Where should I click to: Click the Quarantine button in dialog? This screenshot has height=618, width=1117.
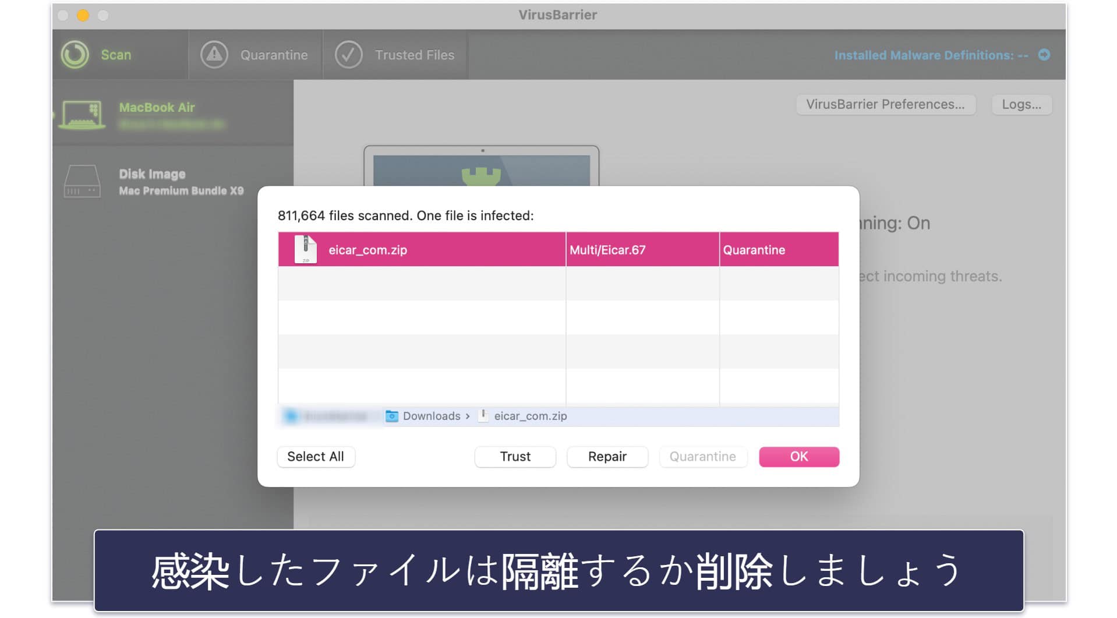703,457
